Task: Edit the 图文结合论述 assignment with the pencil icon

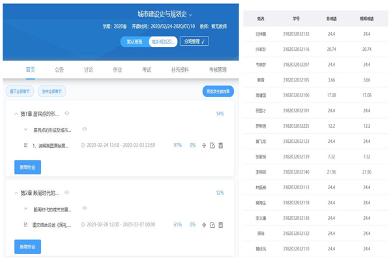Action: click(x=212, y=225)
